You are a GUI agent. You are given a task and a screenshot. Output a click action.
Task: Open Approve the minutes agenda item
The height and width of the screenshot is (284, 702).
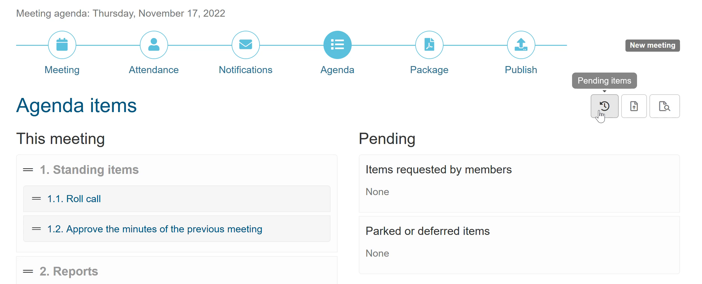pyautogui.click(x=155, y=229)
